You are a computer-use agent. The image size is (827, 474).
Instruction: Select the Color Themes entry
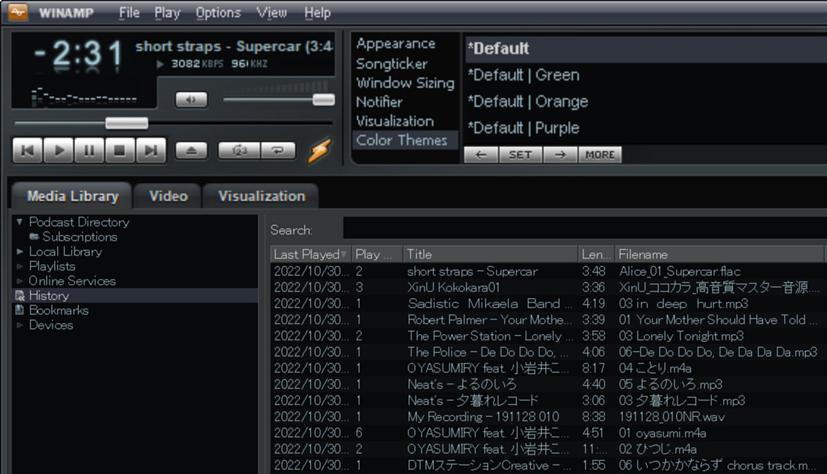click(404, 140)
